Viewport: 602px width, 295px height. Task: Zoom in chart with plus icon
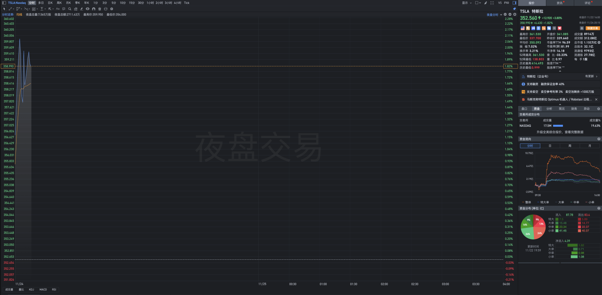click(515, 15)
